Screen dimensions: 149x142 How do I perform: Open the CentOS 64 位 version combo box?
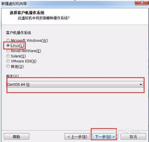[75, 84]
